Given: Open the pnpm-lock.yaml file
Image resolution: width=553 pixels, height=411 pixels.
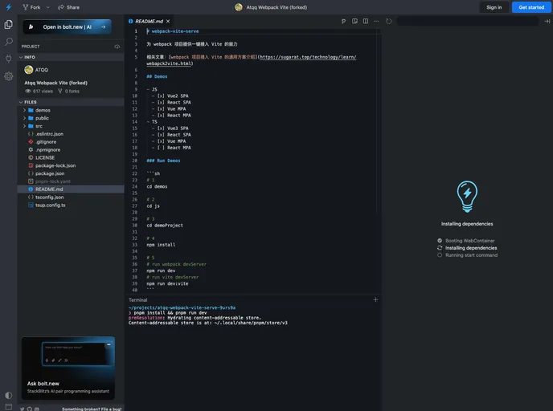Looking at the screenshot, I should click(71, 181).
